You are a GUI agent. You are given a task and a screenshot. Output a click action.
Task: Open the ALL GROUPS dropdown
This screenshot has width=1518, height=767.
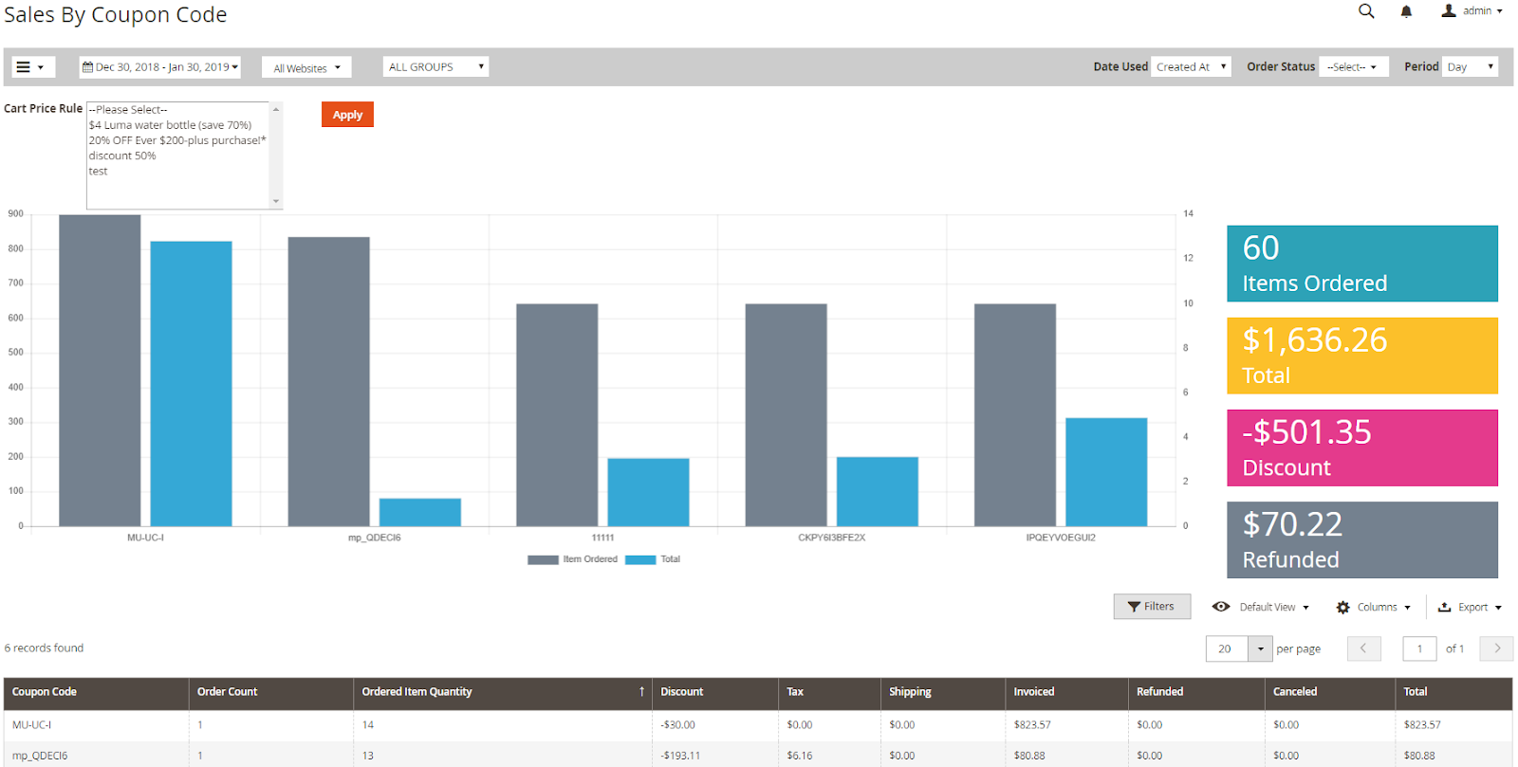(x=435, y=67)
